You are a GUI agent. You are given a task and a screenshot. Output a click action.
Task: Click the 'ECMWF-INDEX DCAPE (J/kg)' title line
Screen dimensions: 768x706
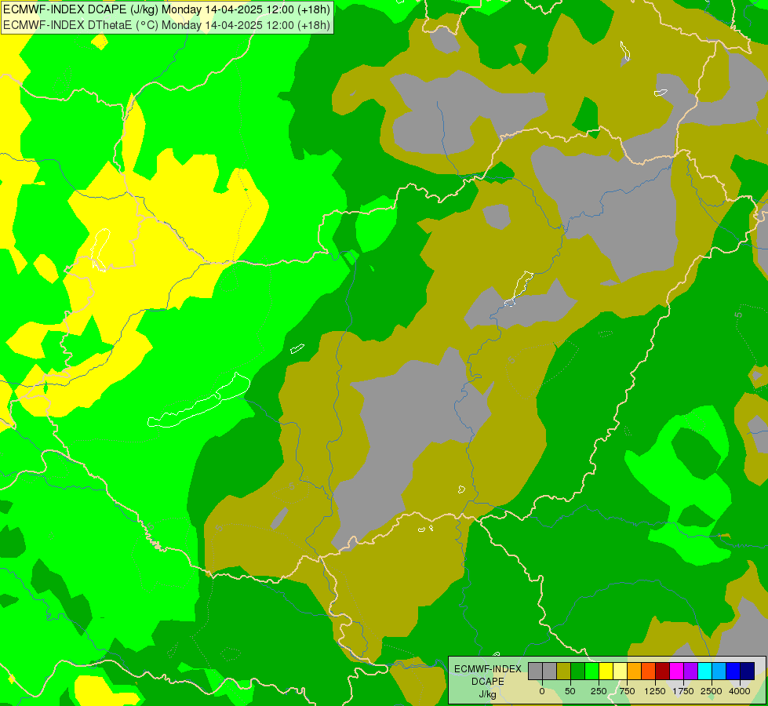(166, 9)
